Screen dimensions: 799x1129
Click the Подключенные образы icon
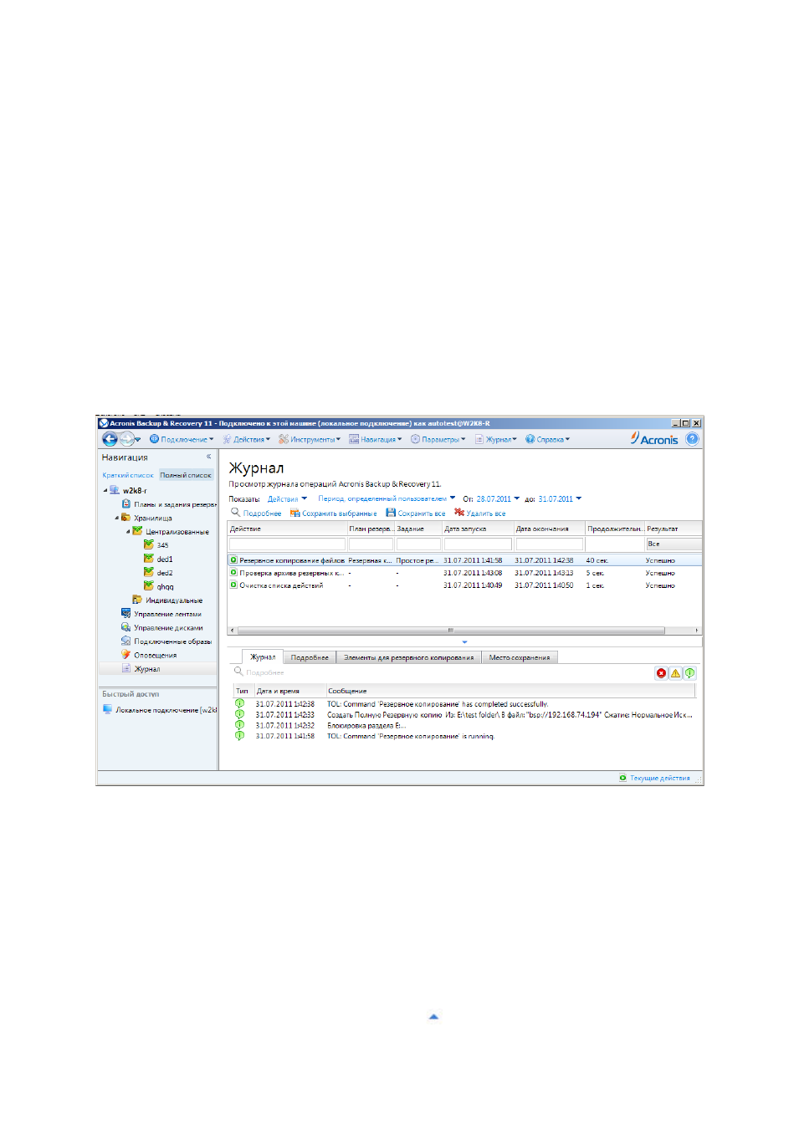tap(126, 641)
